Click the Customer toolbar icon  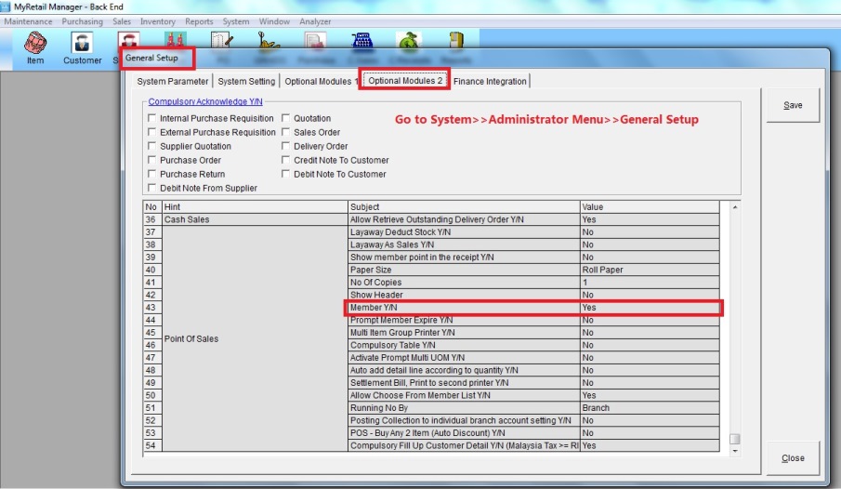[83, 46]
